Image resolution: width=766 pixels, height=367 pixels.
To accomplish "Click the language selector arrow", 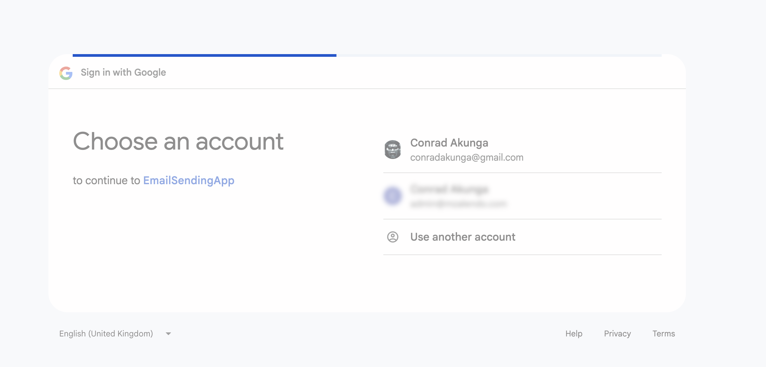I will [x=168, y=334].
